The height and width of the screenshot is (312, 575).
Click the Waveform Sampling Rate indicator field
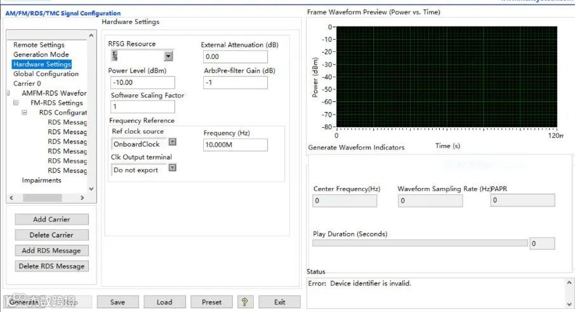pyautogui.click(x=430, y=201)
